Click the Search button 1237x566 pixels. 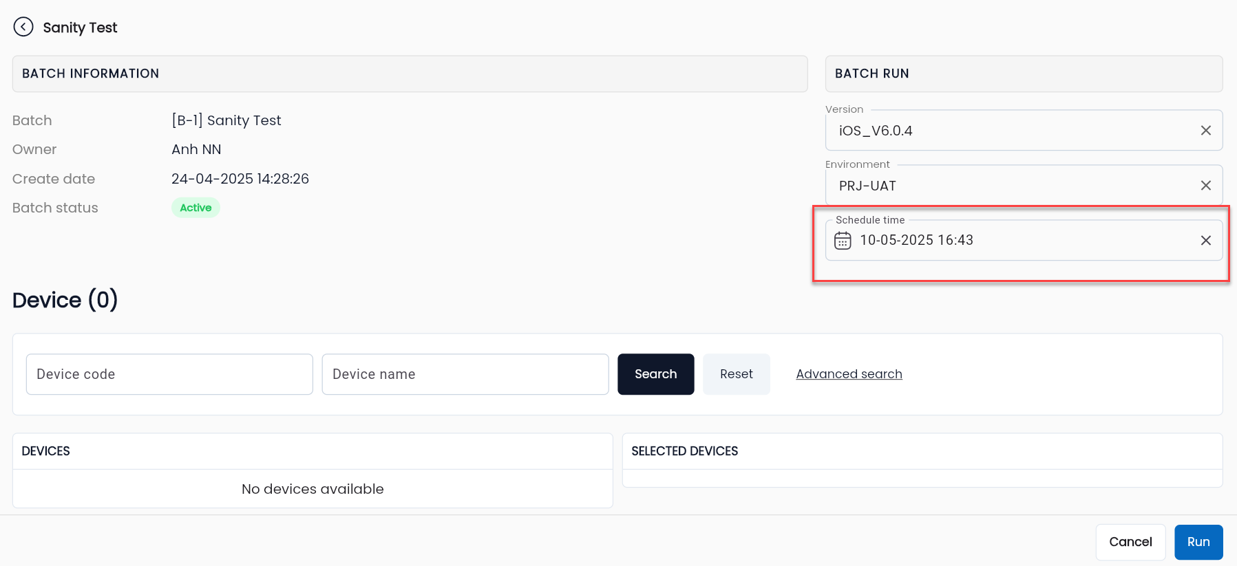pyautogui.click(x=655, y=374)
